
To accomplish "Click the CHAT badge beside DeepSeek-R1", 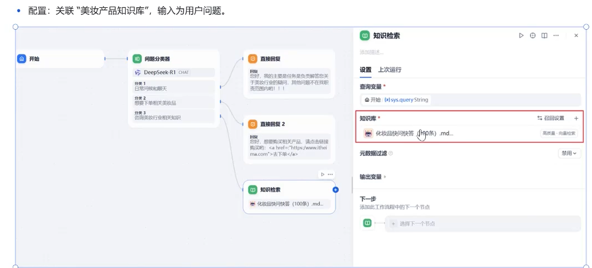I will click(x=183, y=72).
